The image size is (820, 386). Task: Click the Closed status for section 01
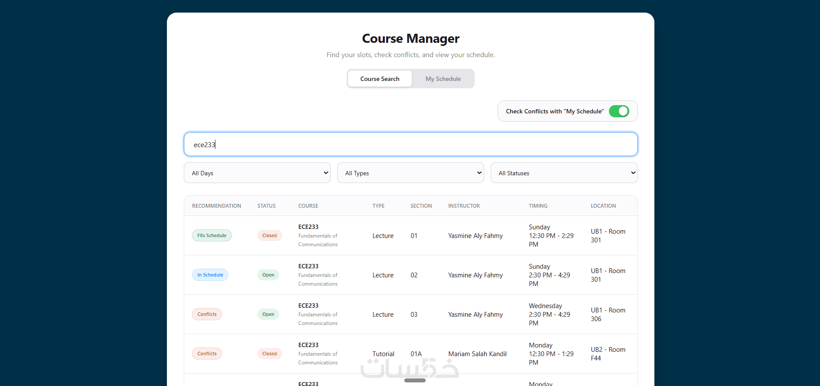(x=270, y=235)
